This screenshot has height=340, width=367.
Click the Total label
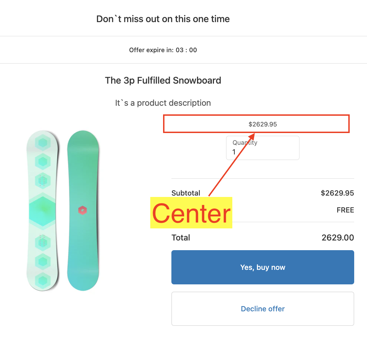tap(181, 238)
